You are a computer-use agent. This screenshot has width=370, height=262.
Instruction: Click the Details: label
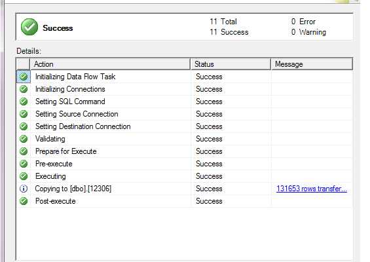tap(29, 51)
